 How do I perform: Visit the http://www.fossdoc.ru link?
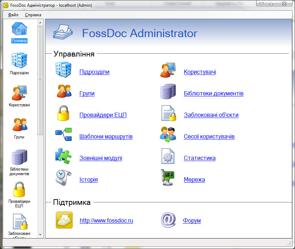[x=106, y=220]
